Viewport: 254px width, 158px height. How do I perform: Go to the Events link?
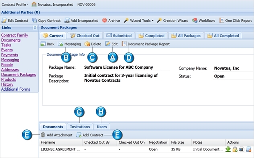click(7, 50)
